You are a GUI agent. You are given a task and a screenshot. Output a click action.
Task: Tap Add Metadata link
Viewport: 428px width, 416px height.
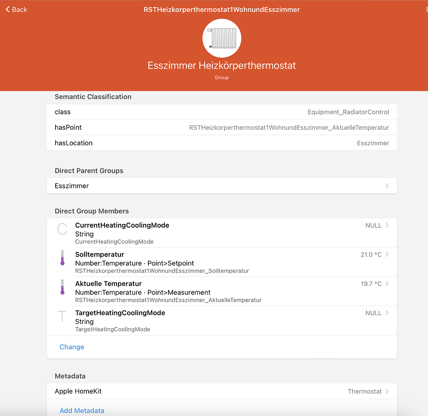point(82,411)
